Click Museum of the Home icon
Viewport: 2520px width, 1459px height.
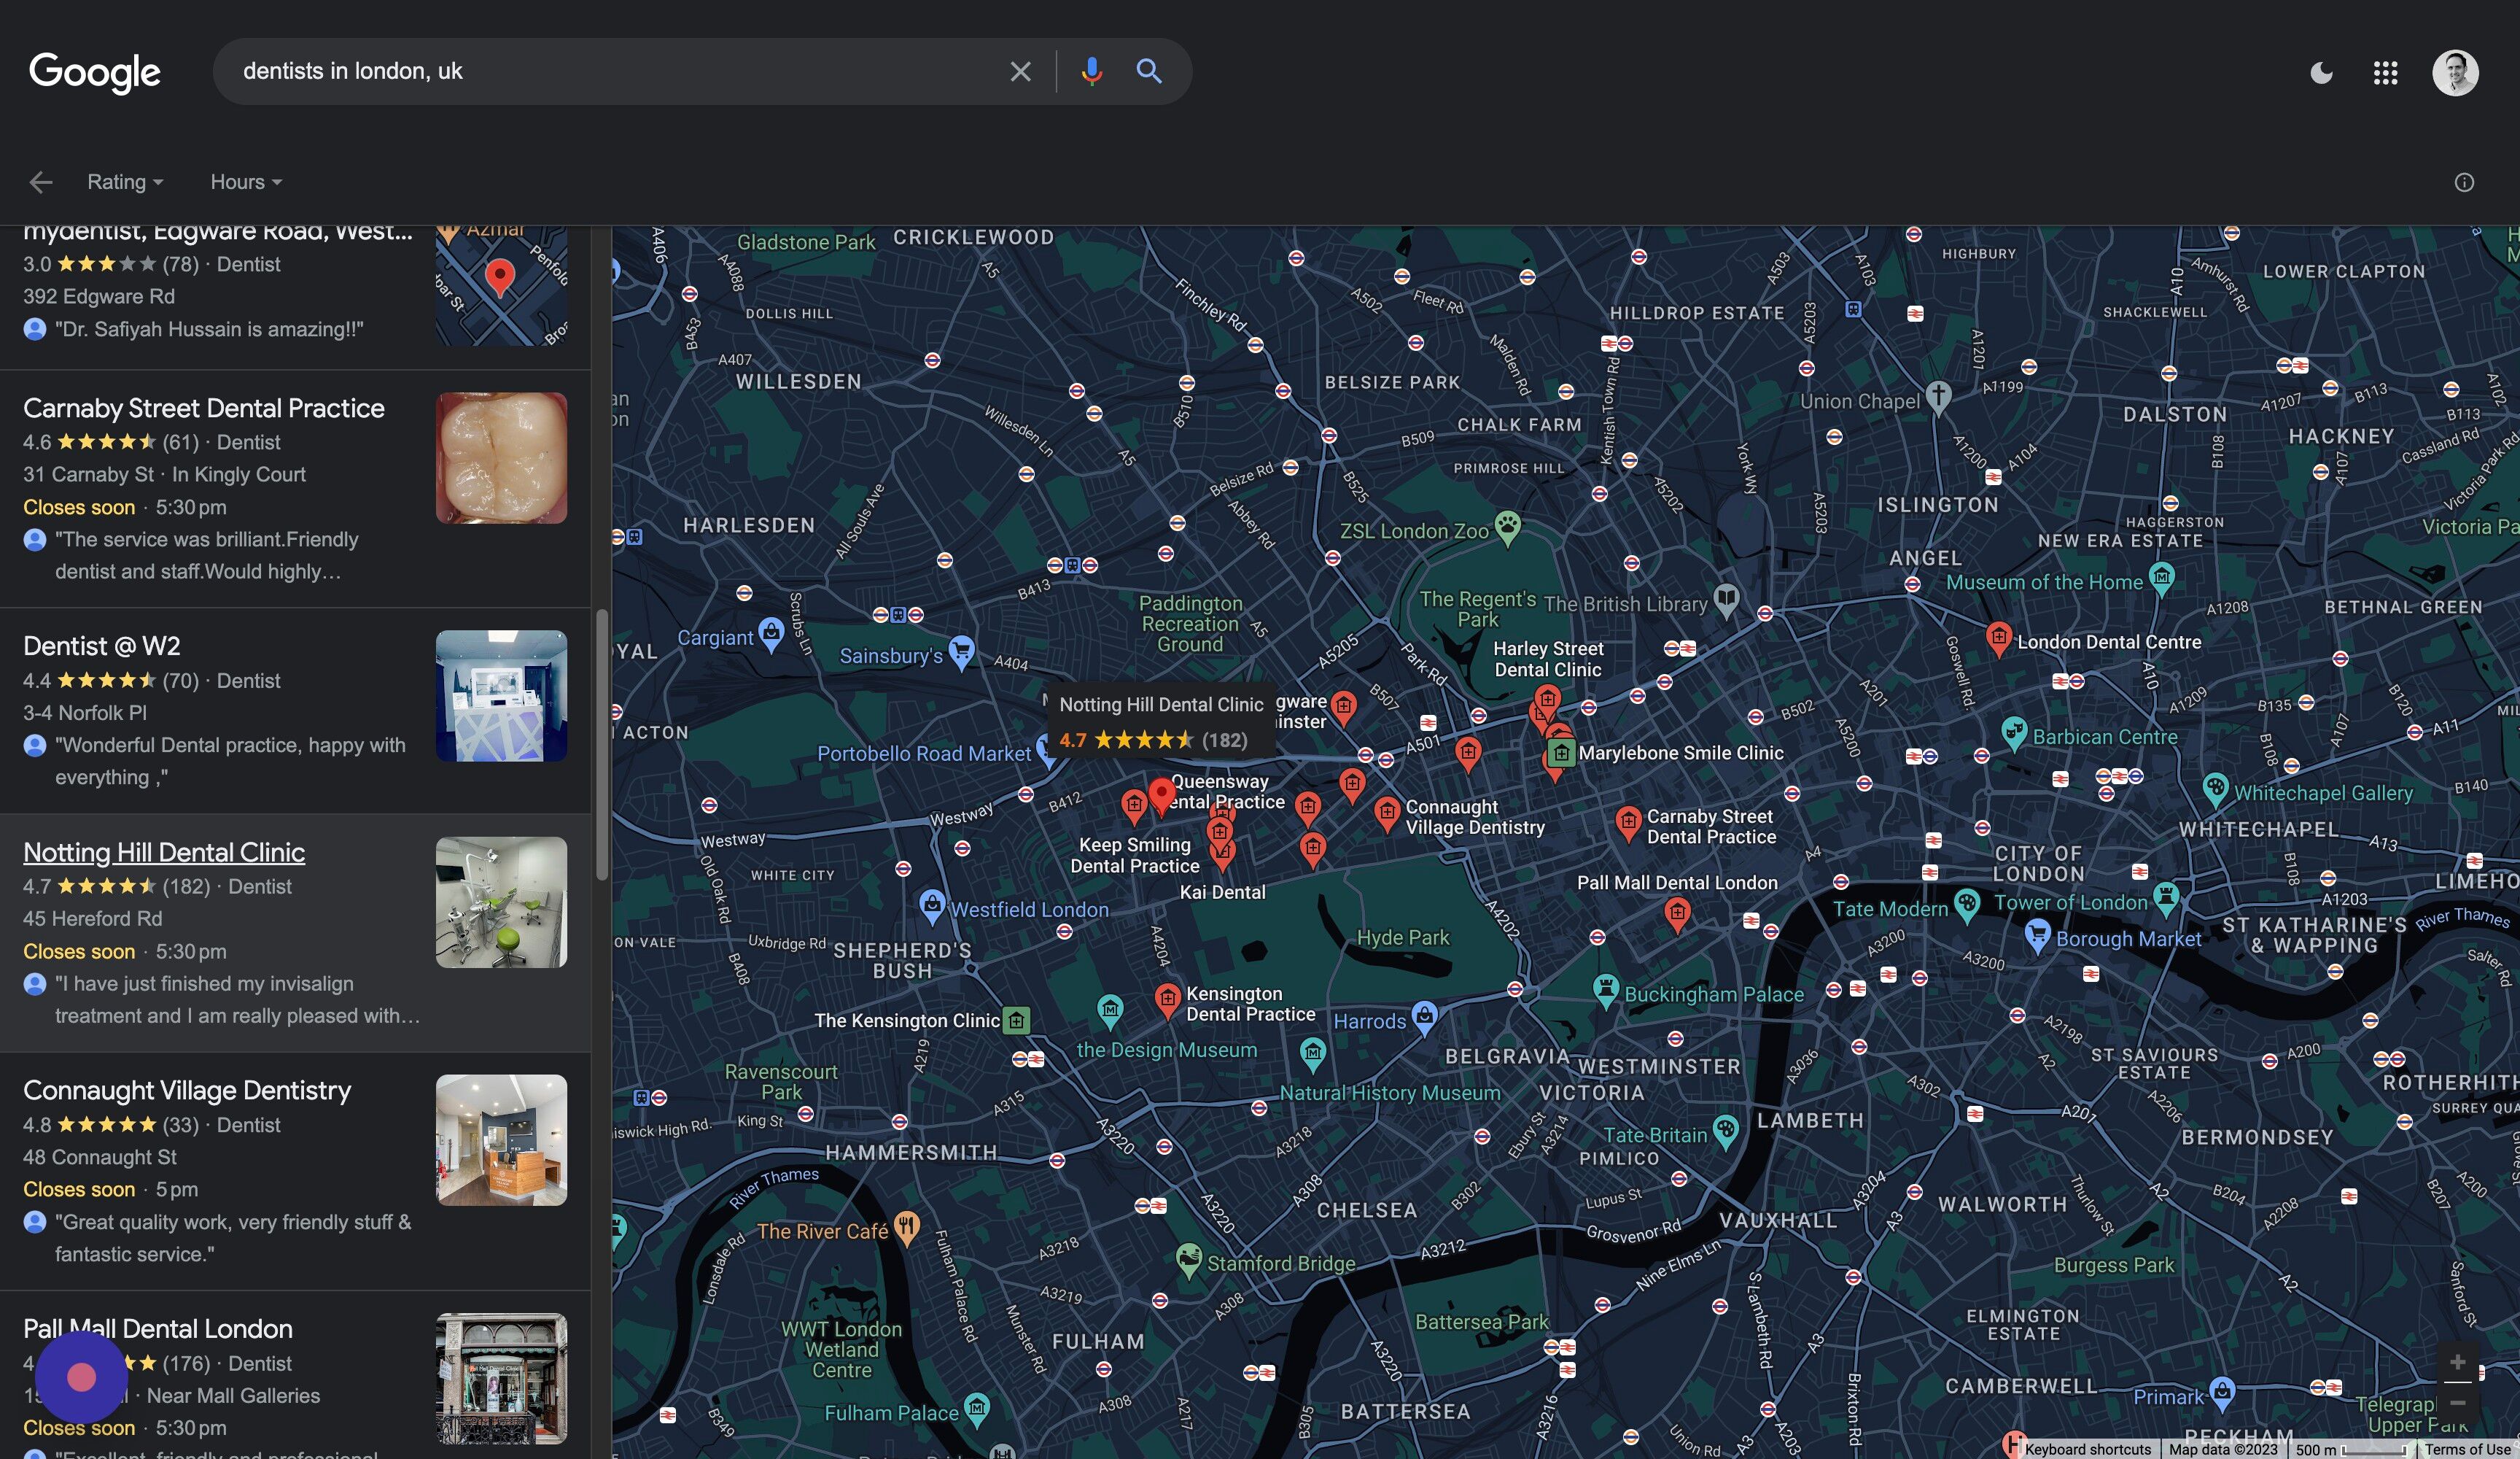(2161, 577)
